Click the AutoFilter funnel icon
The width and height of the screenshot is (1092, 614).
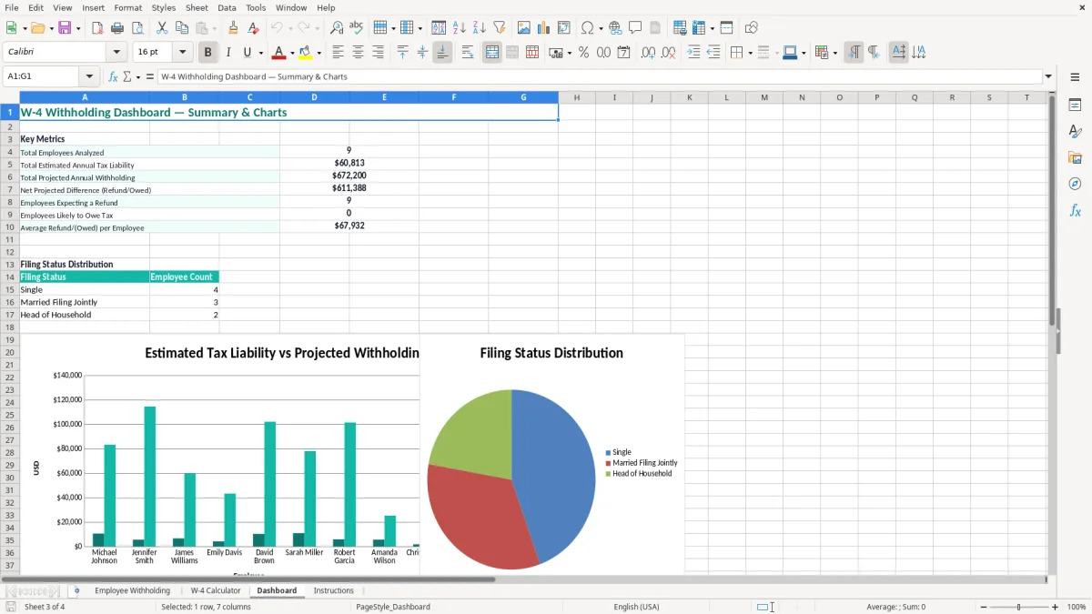500,28
